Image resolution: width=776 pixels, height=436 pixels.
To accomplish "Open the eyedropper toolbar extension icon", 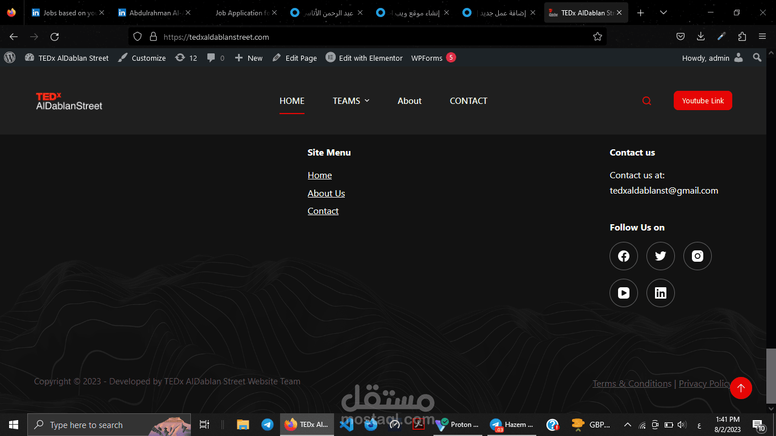I will [721, 36].
